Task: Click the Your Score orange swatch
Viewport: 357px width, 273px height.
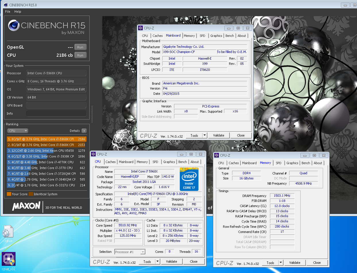Action: coord(9,194)
